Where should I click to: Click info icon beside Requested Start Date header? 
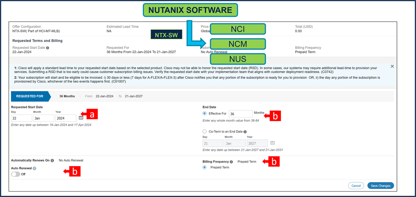pyautogui.click(x=47, y=48)
